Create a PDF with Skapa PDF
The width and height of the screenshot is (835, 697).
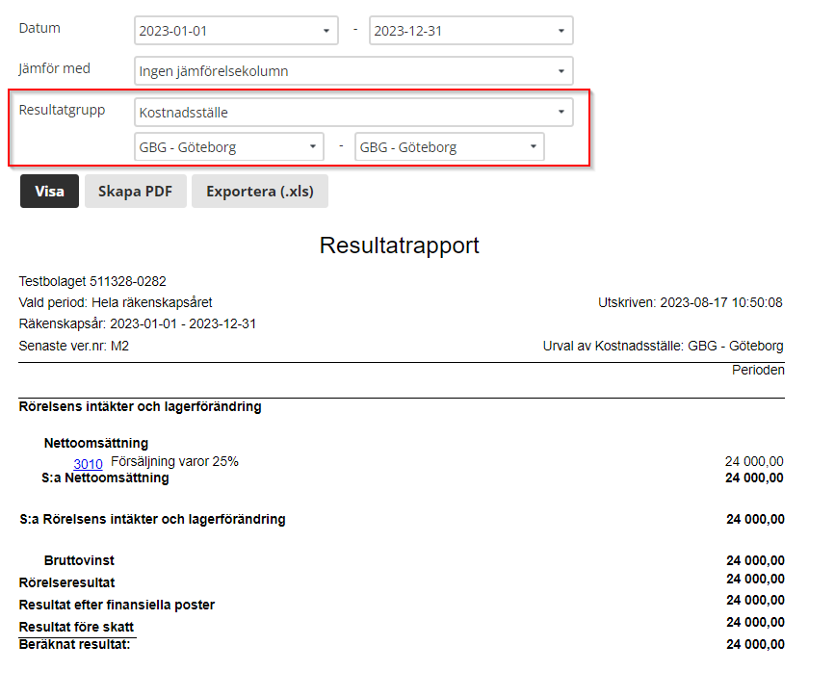(135, 192)
